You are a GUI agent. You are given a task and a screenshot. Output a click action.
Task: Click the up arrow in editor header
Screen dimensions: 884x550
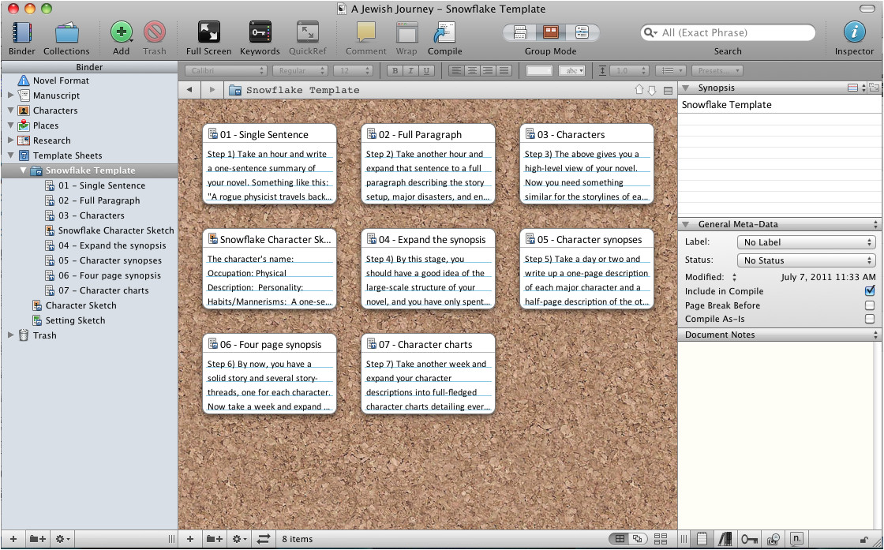click(639, 90)
